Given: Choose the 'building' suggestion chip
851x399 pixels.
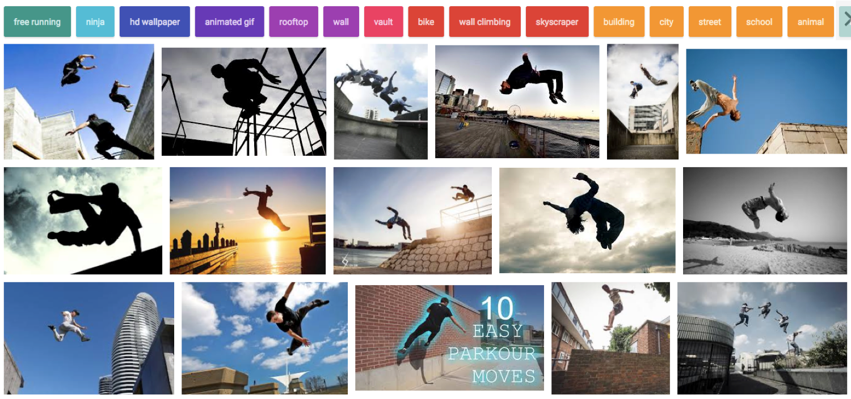Looking at the screenshot, I should (x=619, y=22).
